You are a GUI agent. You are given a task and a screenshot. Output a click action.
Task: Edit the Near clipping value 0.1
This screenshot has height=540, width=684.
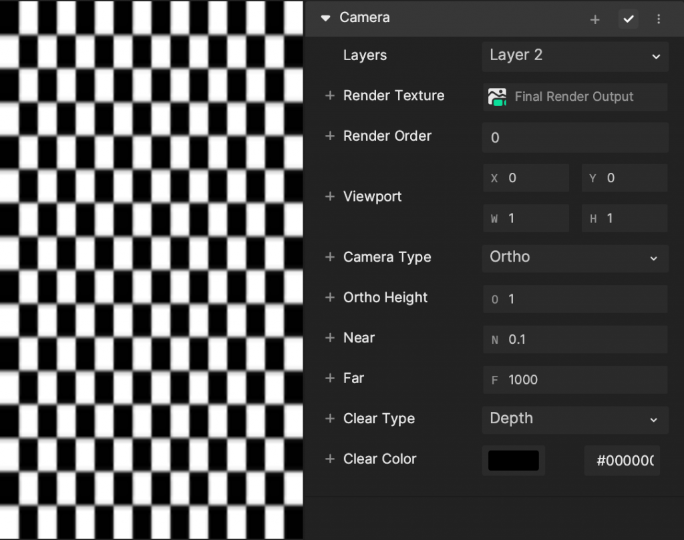pyautogui.click(x=575, y=340)
